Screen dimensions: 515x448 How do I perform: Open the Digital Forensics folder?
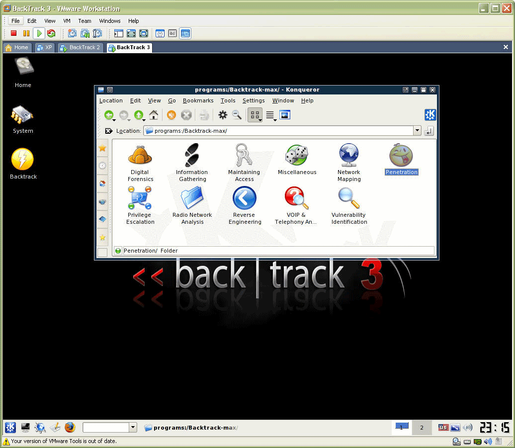tap(140, 155)
